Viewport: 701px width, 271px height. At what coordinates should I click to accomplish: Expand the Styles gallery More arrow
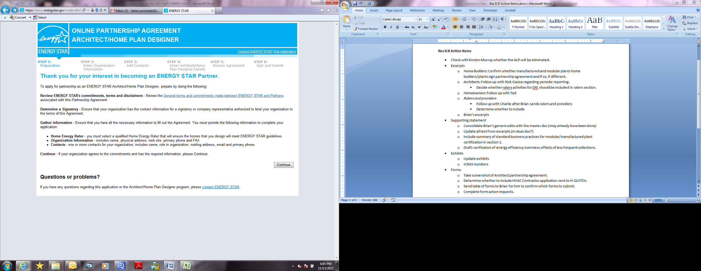point(664,28)
